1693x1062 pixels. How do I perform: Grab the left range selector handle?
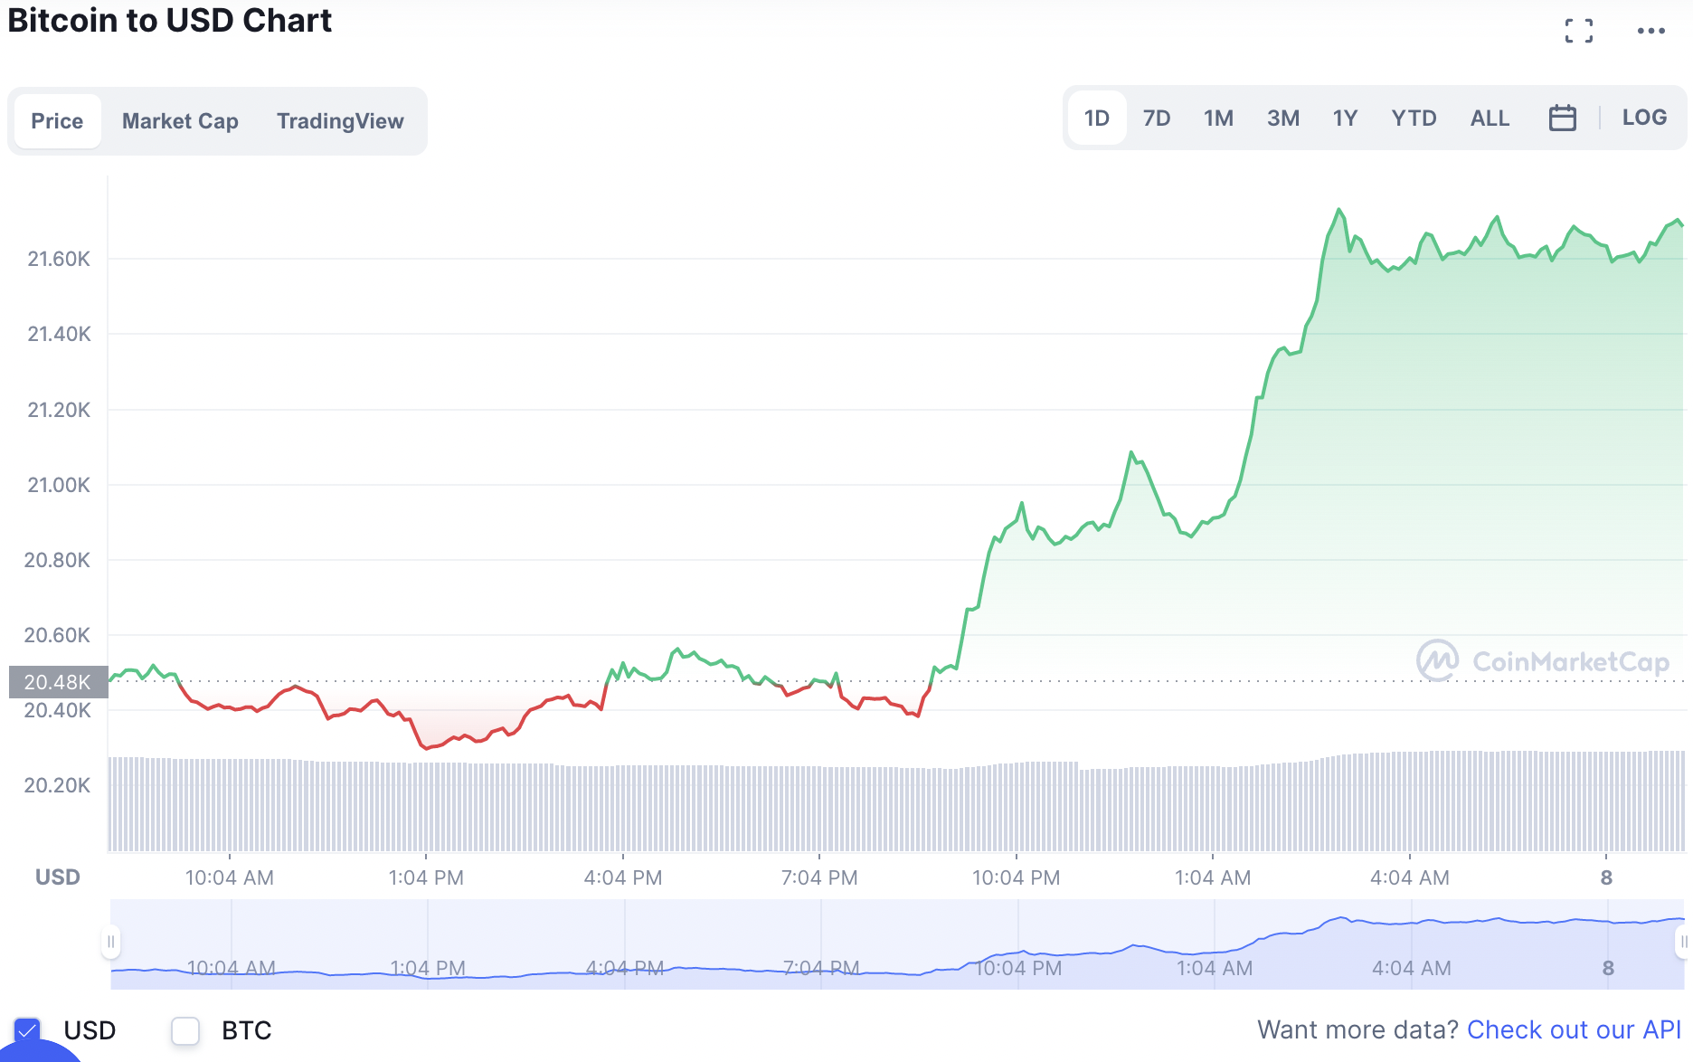coord(110,942)
